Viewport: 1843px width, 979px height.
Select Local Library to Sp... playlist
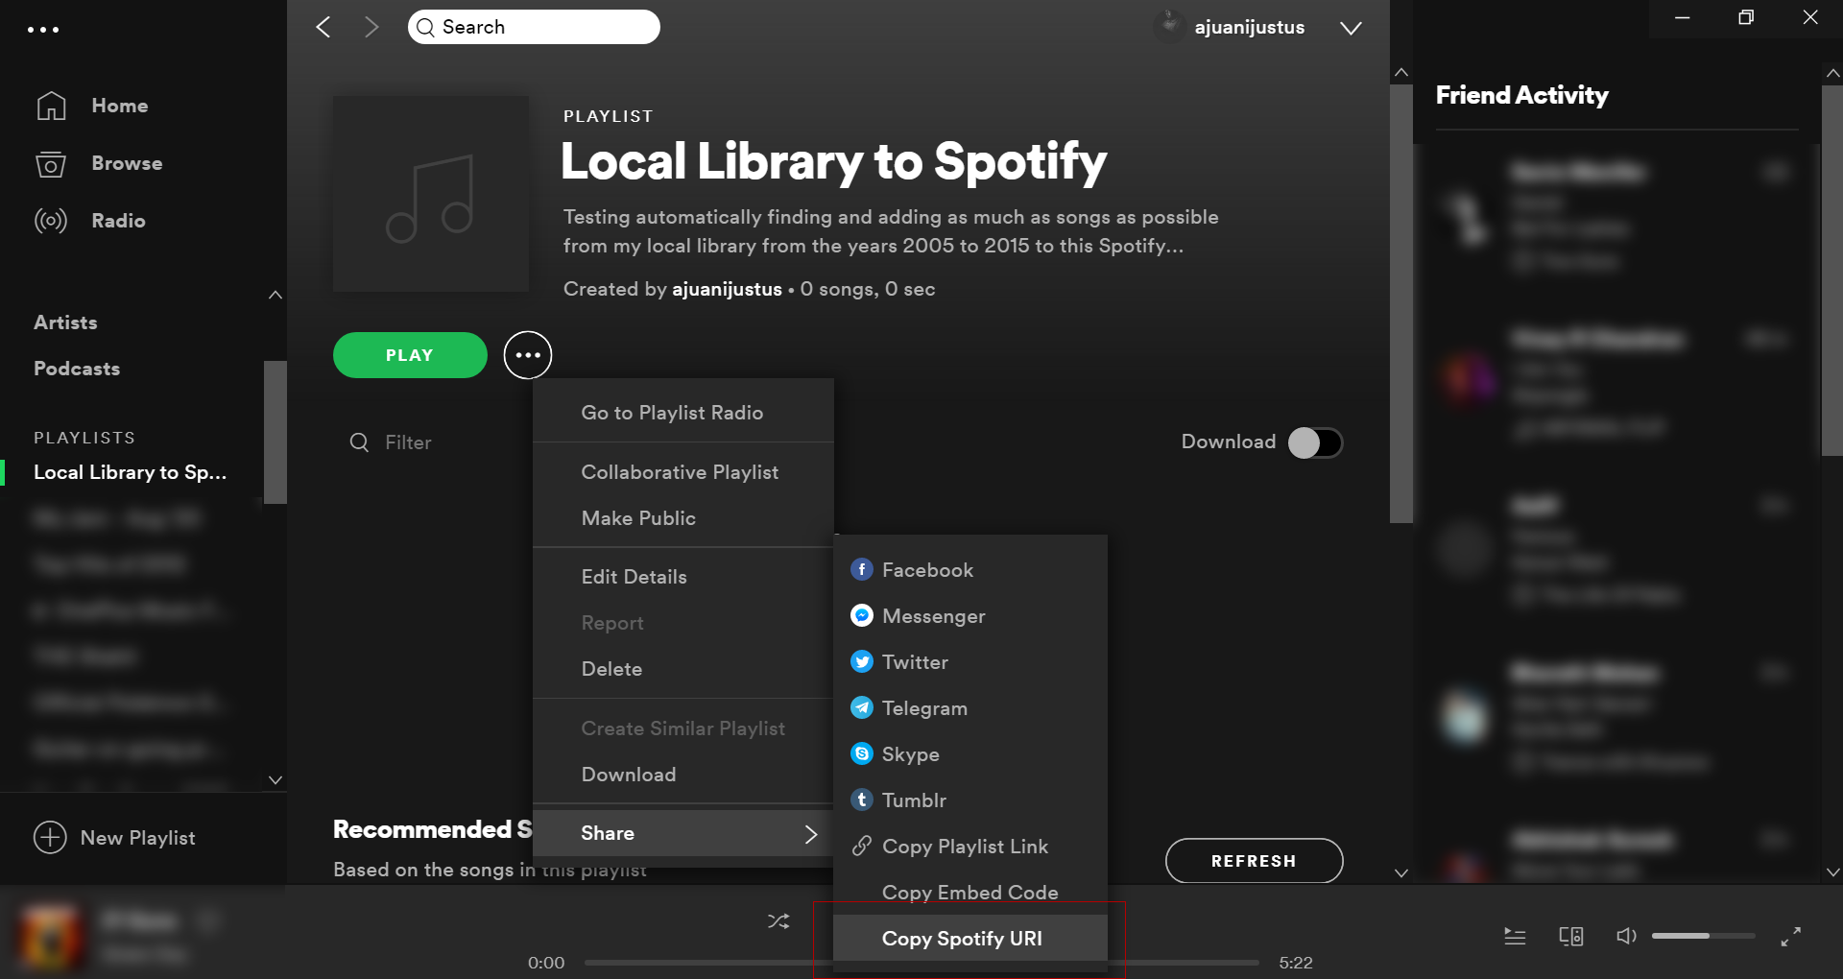(131, 472)
